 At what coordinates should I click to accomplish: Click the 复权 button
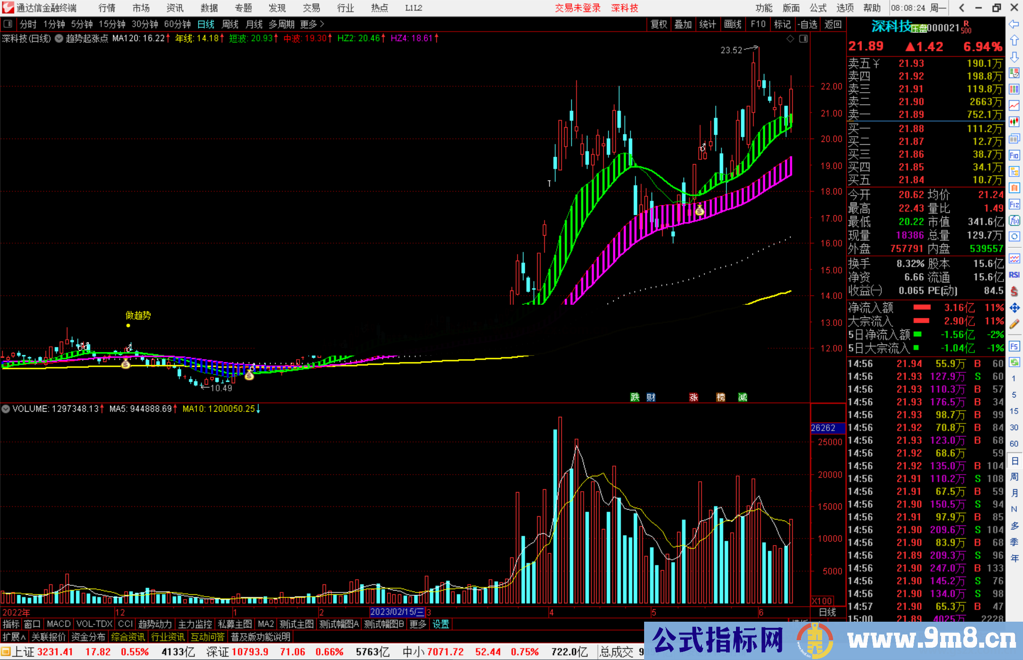click(x=658, y=24)
